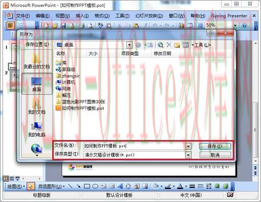Viewport: 261px width, 202px height.
Task: Click the Insert WordArt icon
Action: point(120,186)
